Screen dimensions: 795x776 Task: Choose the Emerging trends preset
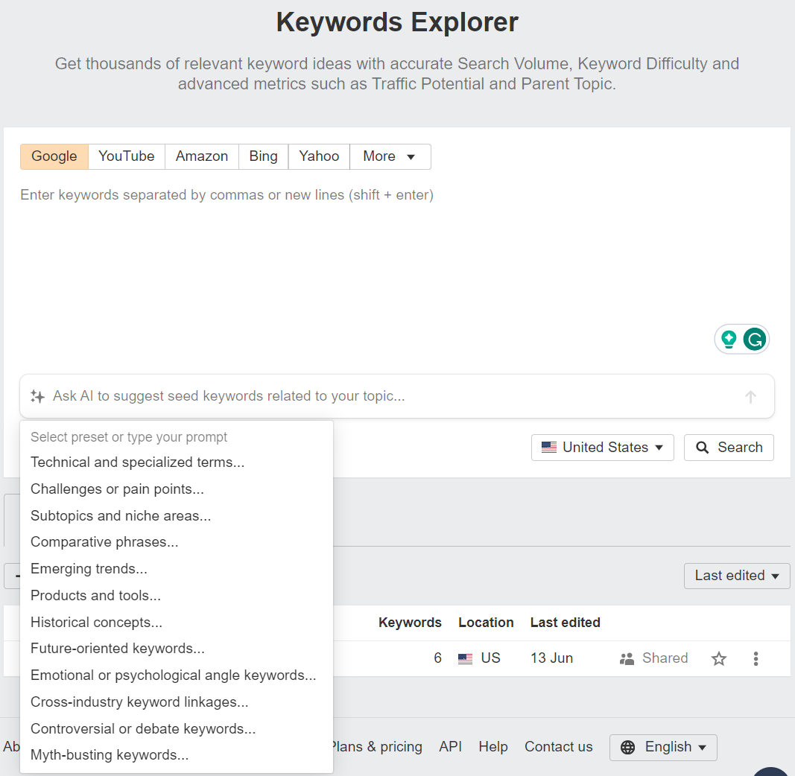point(177,569)
